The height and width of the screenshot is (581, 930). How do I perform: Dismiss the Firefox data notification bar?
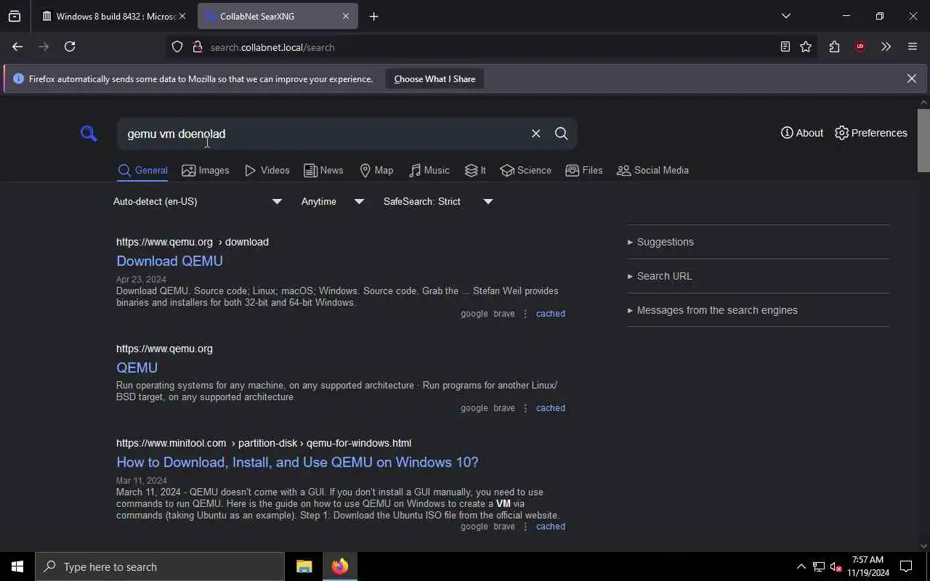(911, 78)
